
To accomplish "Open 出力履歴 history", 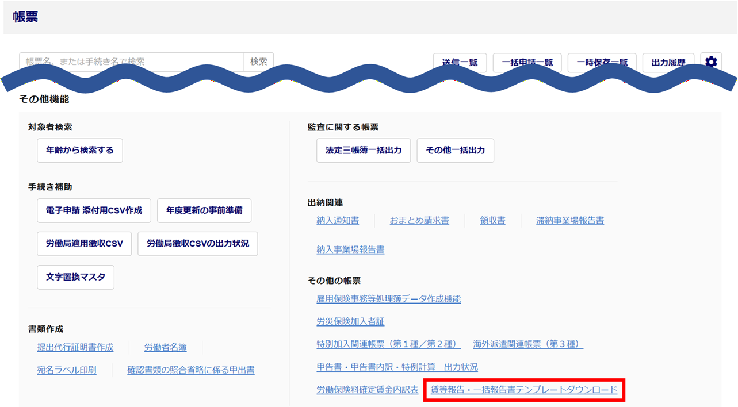I will click(668, 63).
